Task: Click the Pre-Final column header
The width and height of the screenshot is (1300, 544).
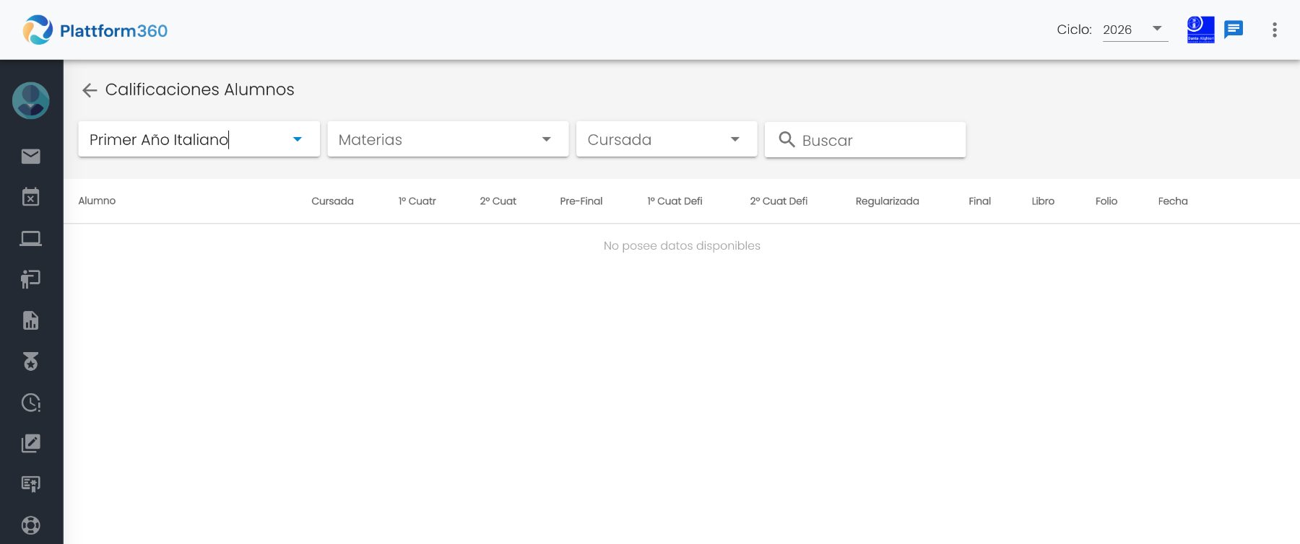Action: coord(581,201)
